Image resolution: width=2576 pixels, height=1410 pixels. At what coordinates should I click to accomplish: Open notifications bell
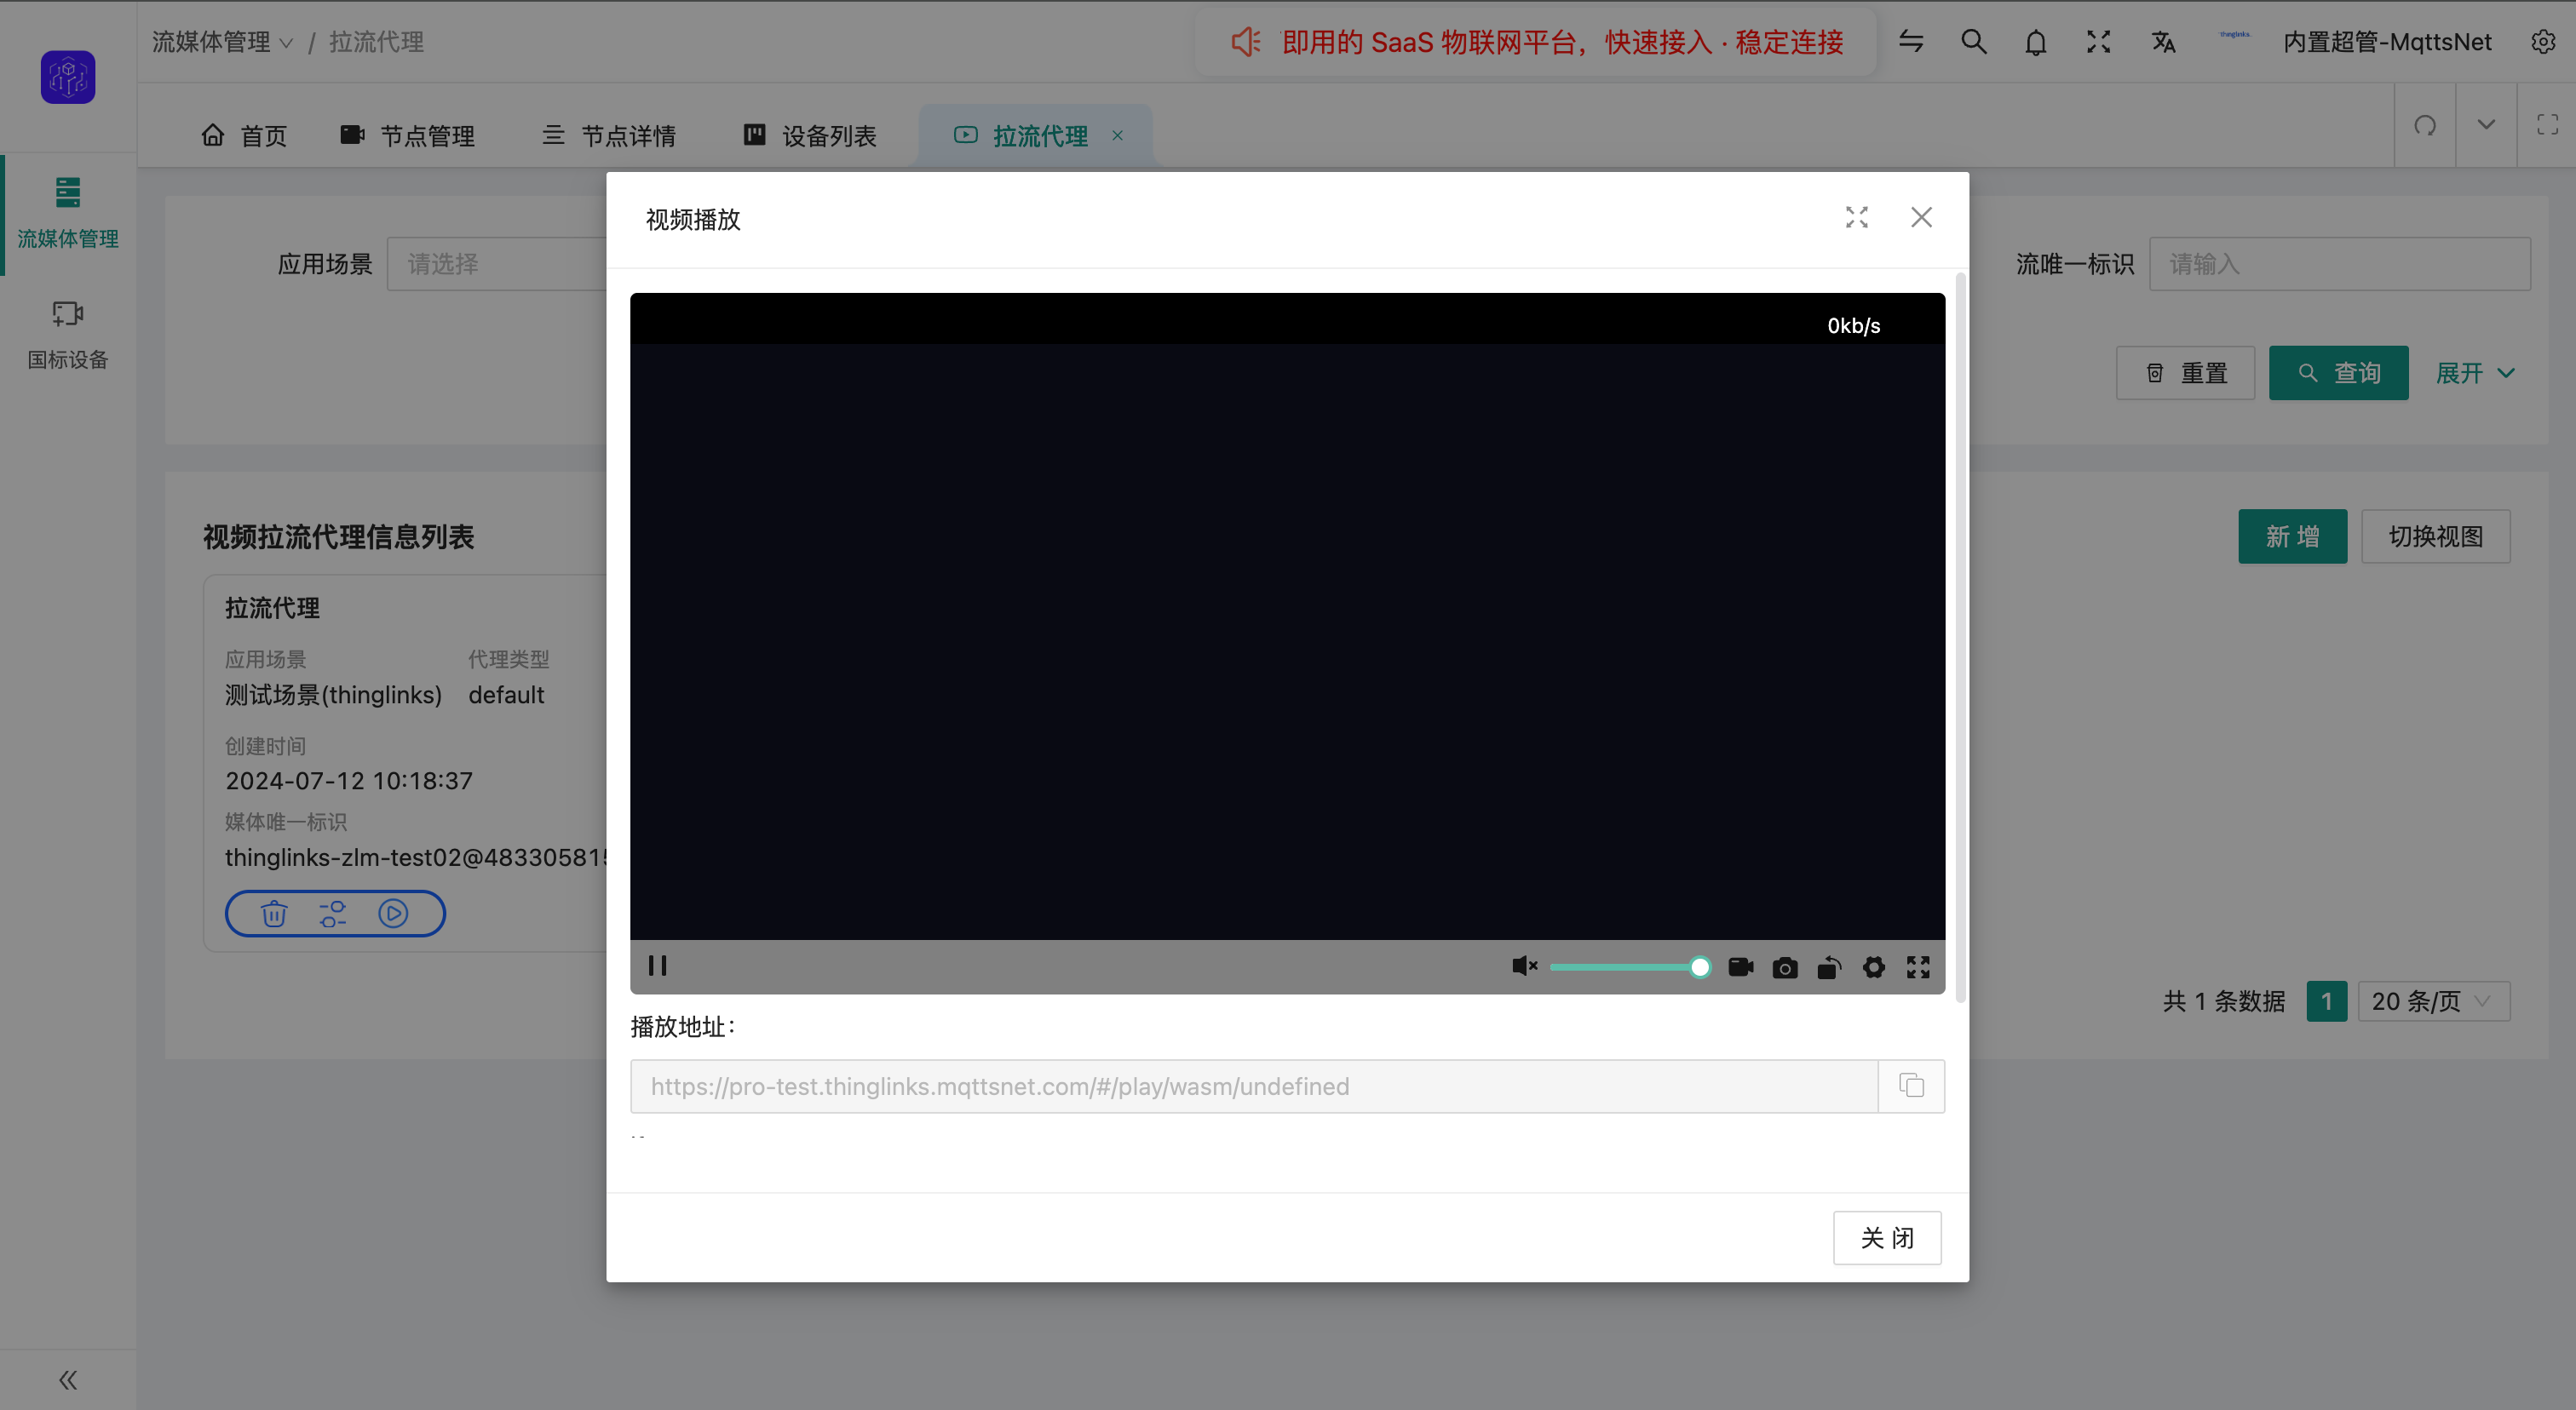click(x=2036, y=42)
